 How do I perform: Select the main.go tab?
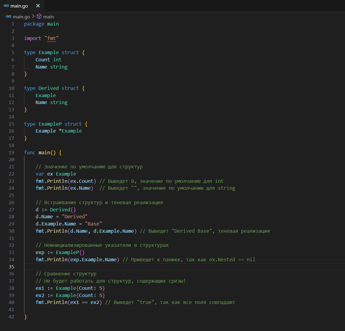[19, 6]
